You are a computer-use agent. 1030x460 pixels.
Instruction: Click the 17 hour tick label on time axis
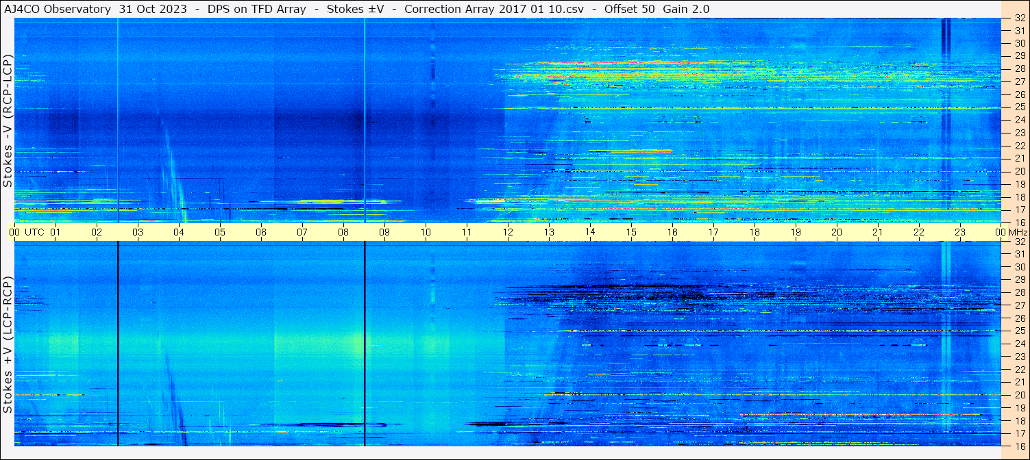click(x=713, y=232)
